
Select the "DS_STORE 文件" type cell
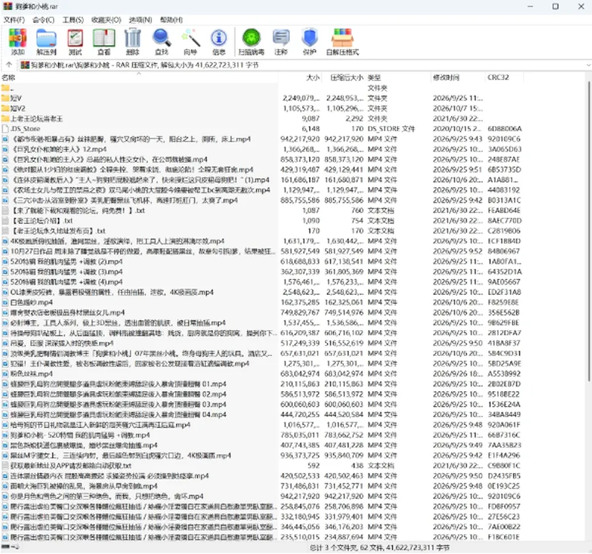[391, 129]
